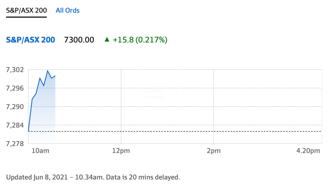Click the last plotted point of the chart line
Viewport: 332px width, 185px height.
(55, 76)
